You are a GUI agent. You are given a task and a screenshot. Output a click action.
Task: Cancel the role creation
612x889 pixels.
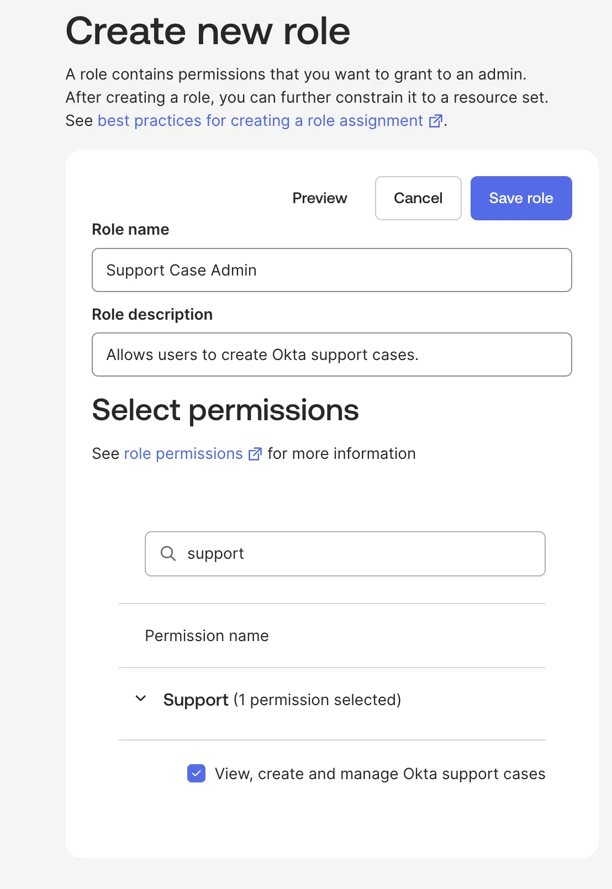pyautogui.click(x=418, y=198)
